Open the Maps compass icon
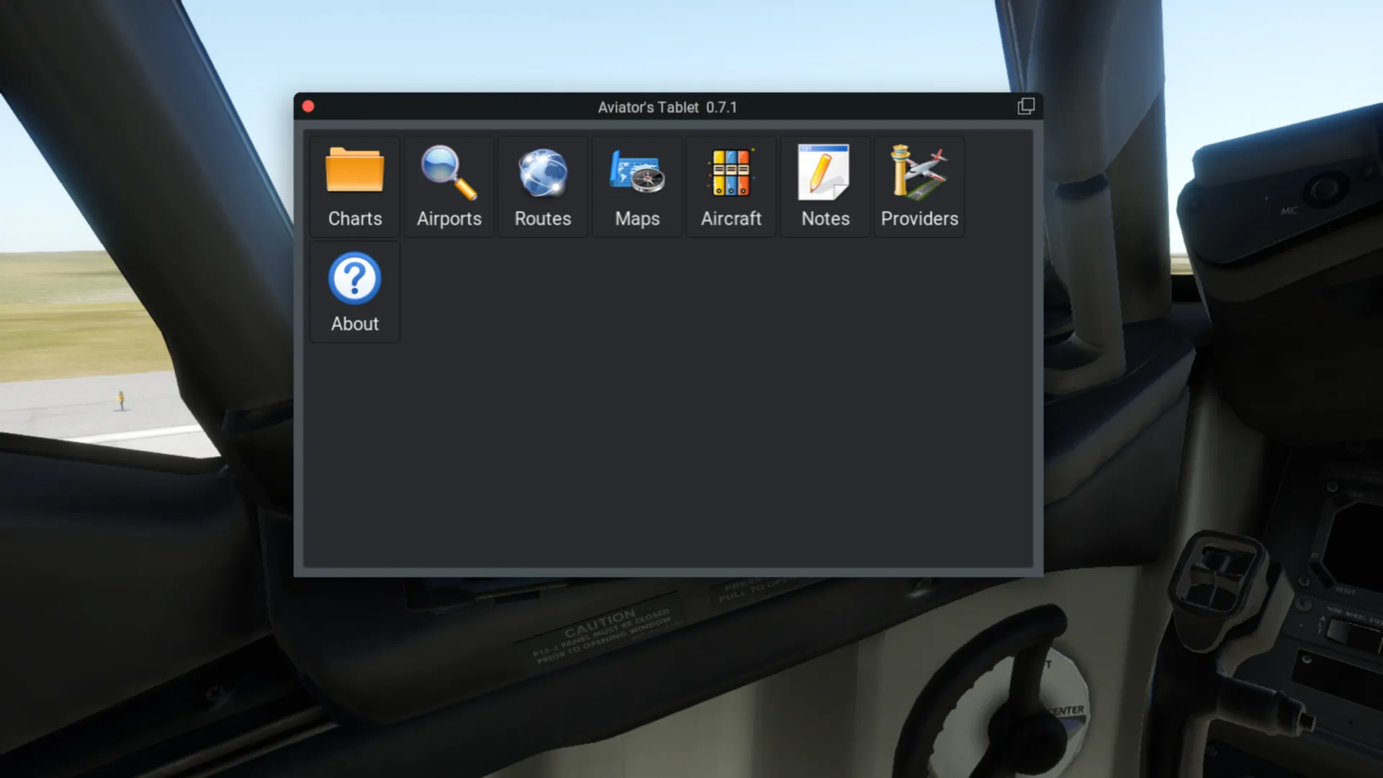Screen dimensions: 1383x778 637,171
